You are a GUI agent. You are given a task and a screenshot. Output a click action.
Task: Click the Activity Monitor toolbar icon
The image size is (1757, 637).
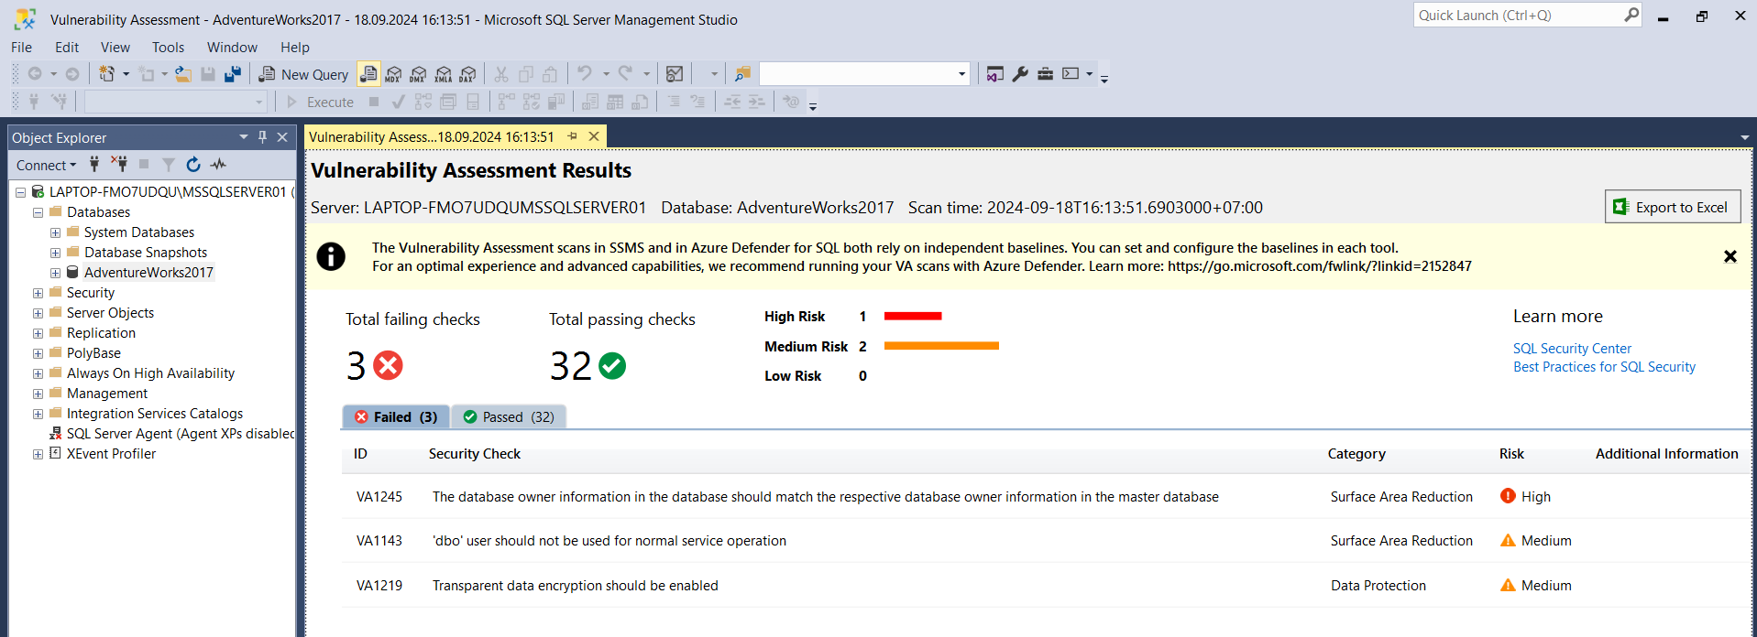675,74
